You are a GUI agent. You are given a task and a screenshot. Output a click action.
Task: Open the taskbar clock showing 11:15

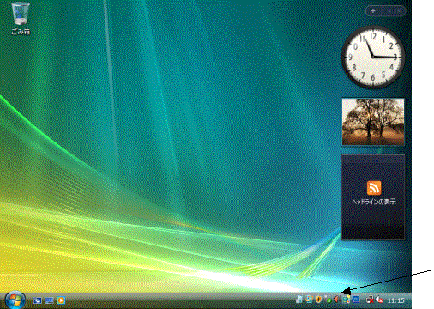click(396, 300)
